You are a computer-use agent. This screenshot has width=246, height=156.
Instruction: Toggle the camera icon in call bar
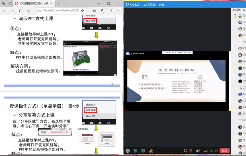coord(128,151)
